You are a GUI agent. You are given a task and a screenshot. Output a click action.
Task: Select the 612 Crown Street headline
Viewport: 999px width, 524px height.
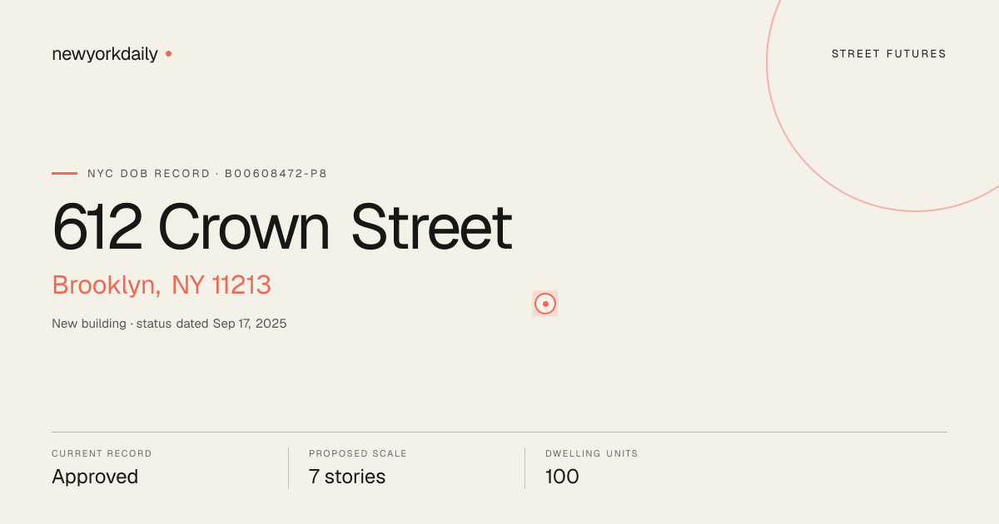pyautogui.click(x=282, y=226)
